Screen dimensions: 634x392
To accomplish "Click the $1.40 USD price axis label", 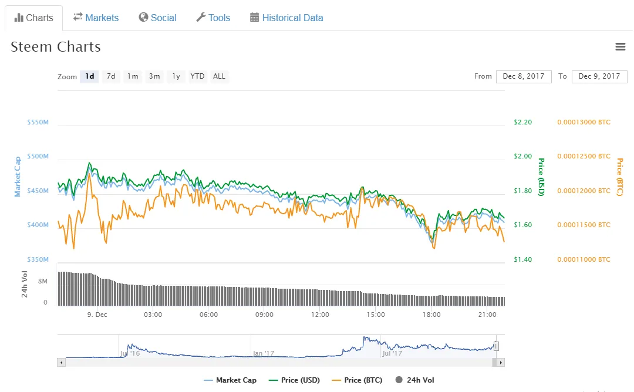I will click(523, 259).
